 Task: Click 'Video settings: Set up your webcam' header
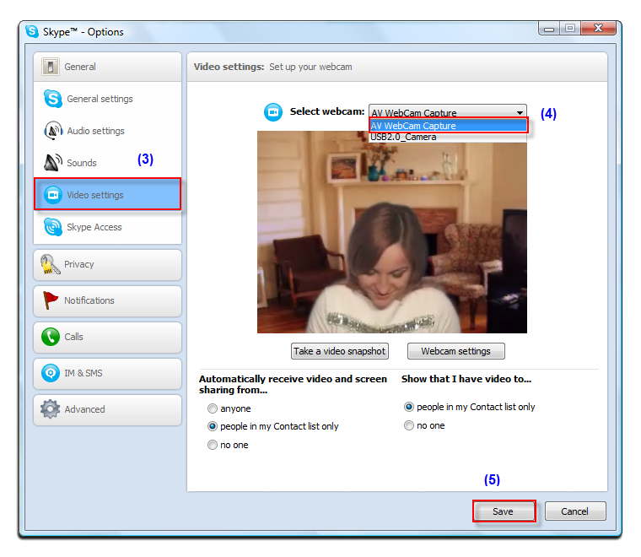pos(272,67)
